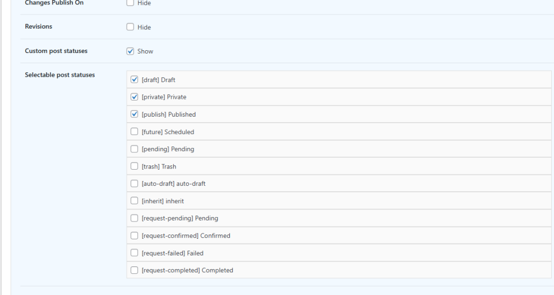Enable the [pending] Pending status checkbox
This screenshot has width=554, height=295.
(135, 149)
